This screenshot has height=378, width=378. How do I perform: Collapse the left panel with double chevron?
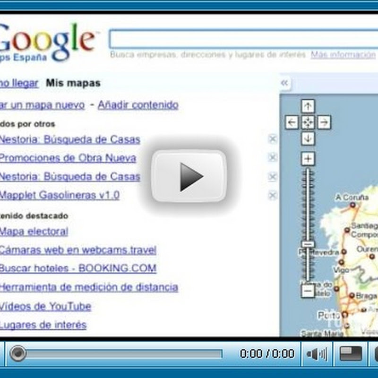pyautogui.click(x=285, y=83)
